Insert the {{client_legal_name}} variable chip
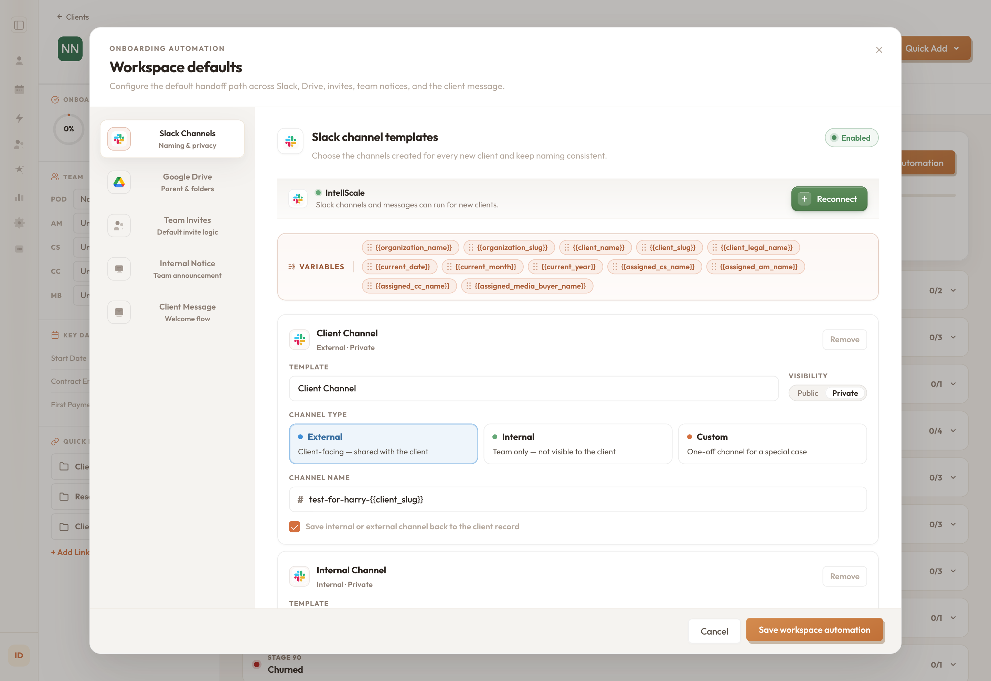This screenshot has width=991, height=681. (x=753, y=248)
